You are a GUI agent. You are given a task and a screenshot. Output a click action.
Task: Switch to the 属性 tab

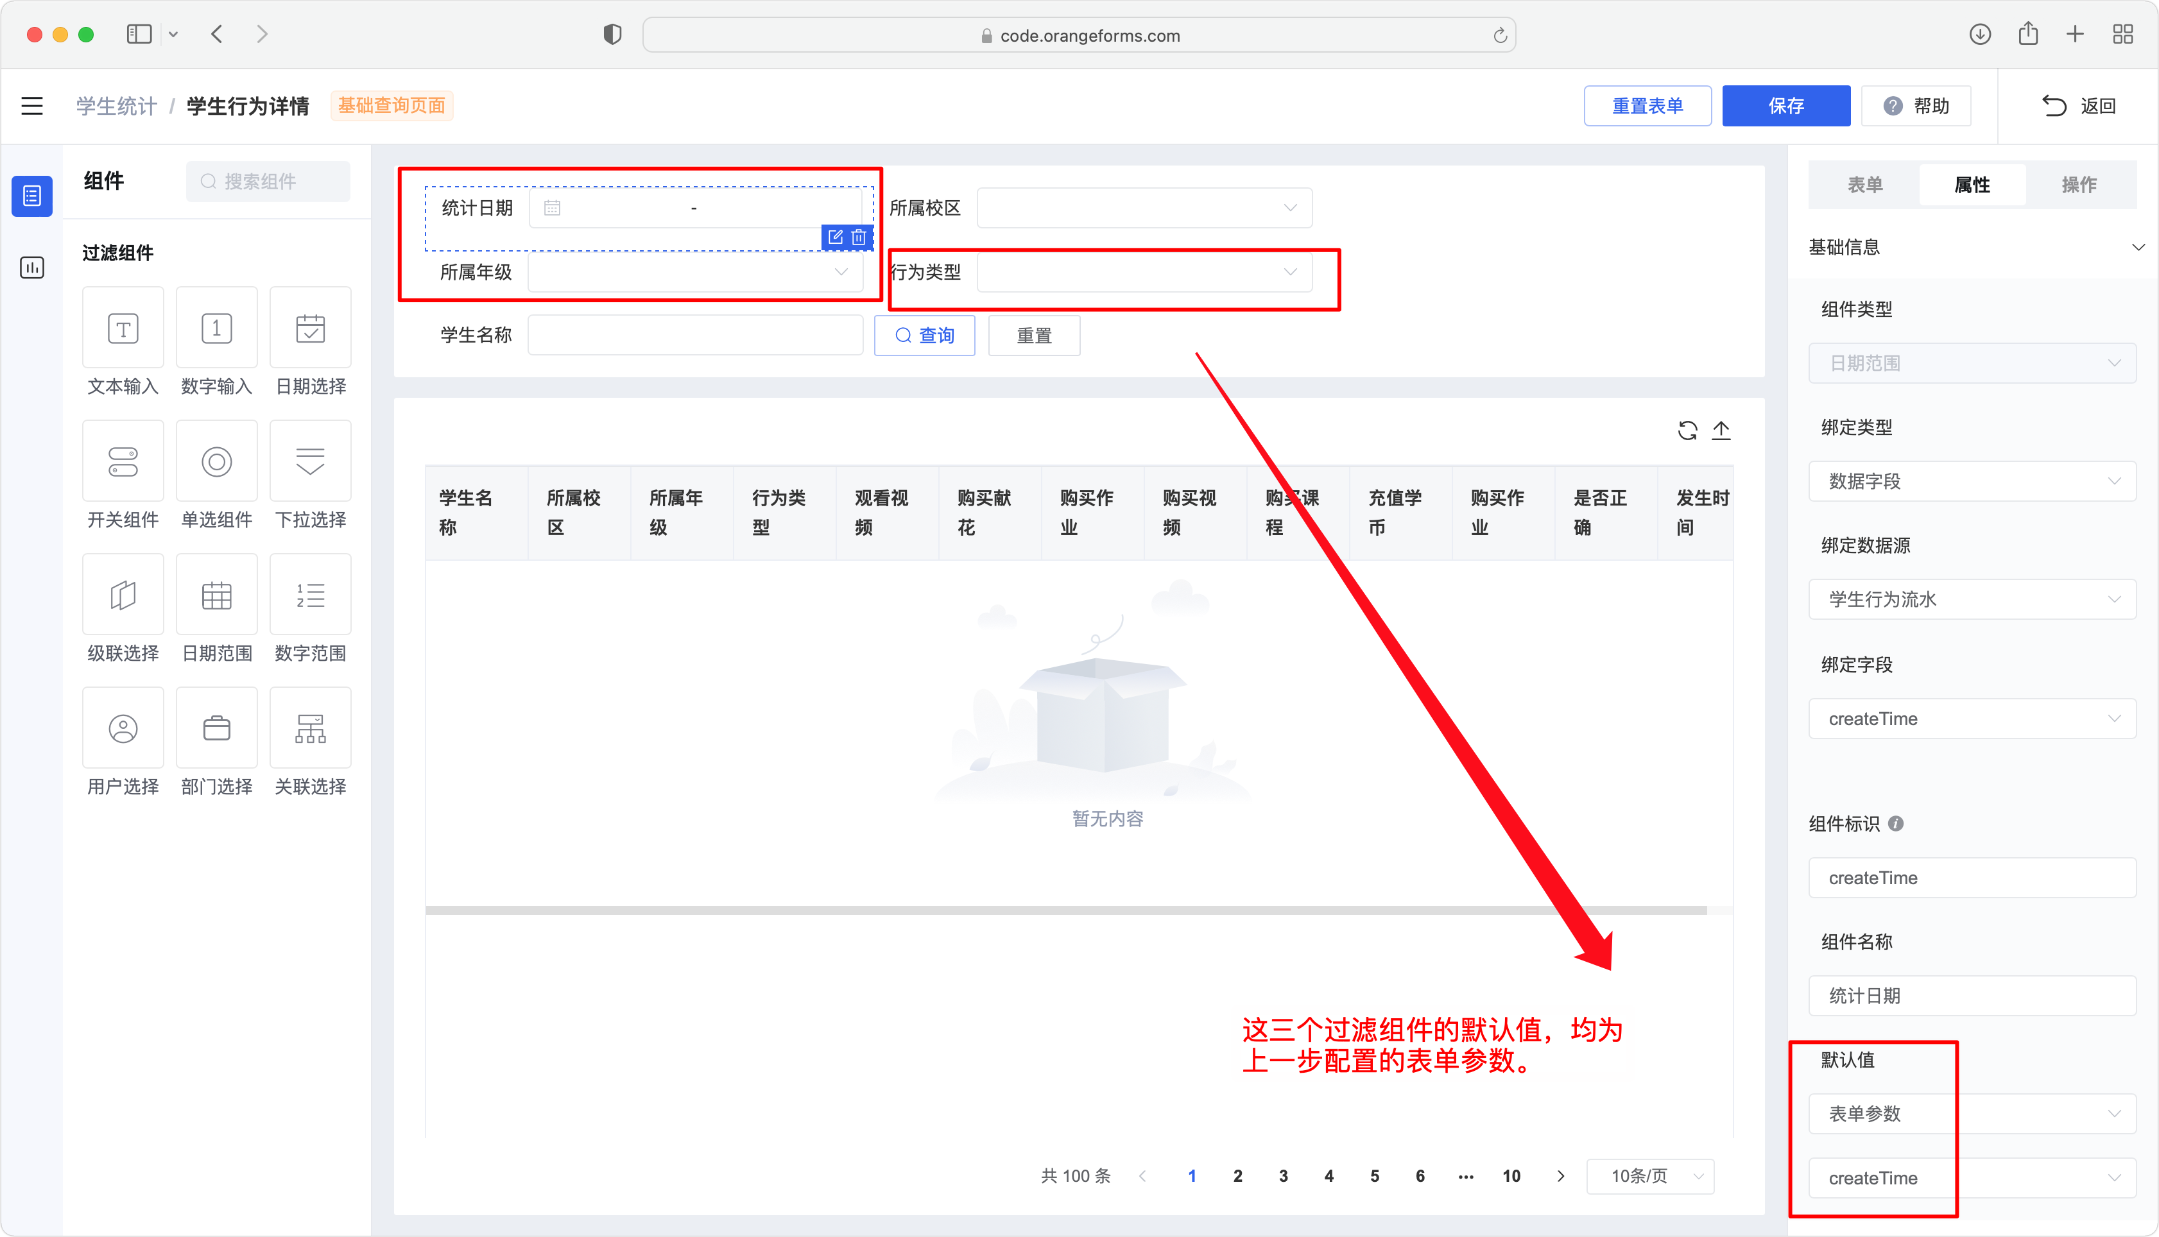(x=1971, y=184)
